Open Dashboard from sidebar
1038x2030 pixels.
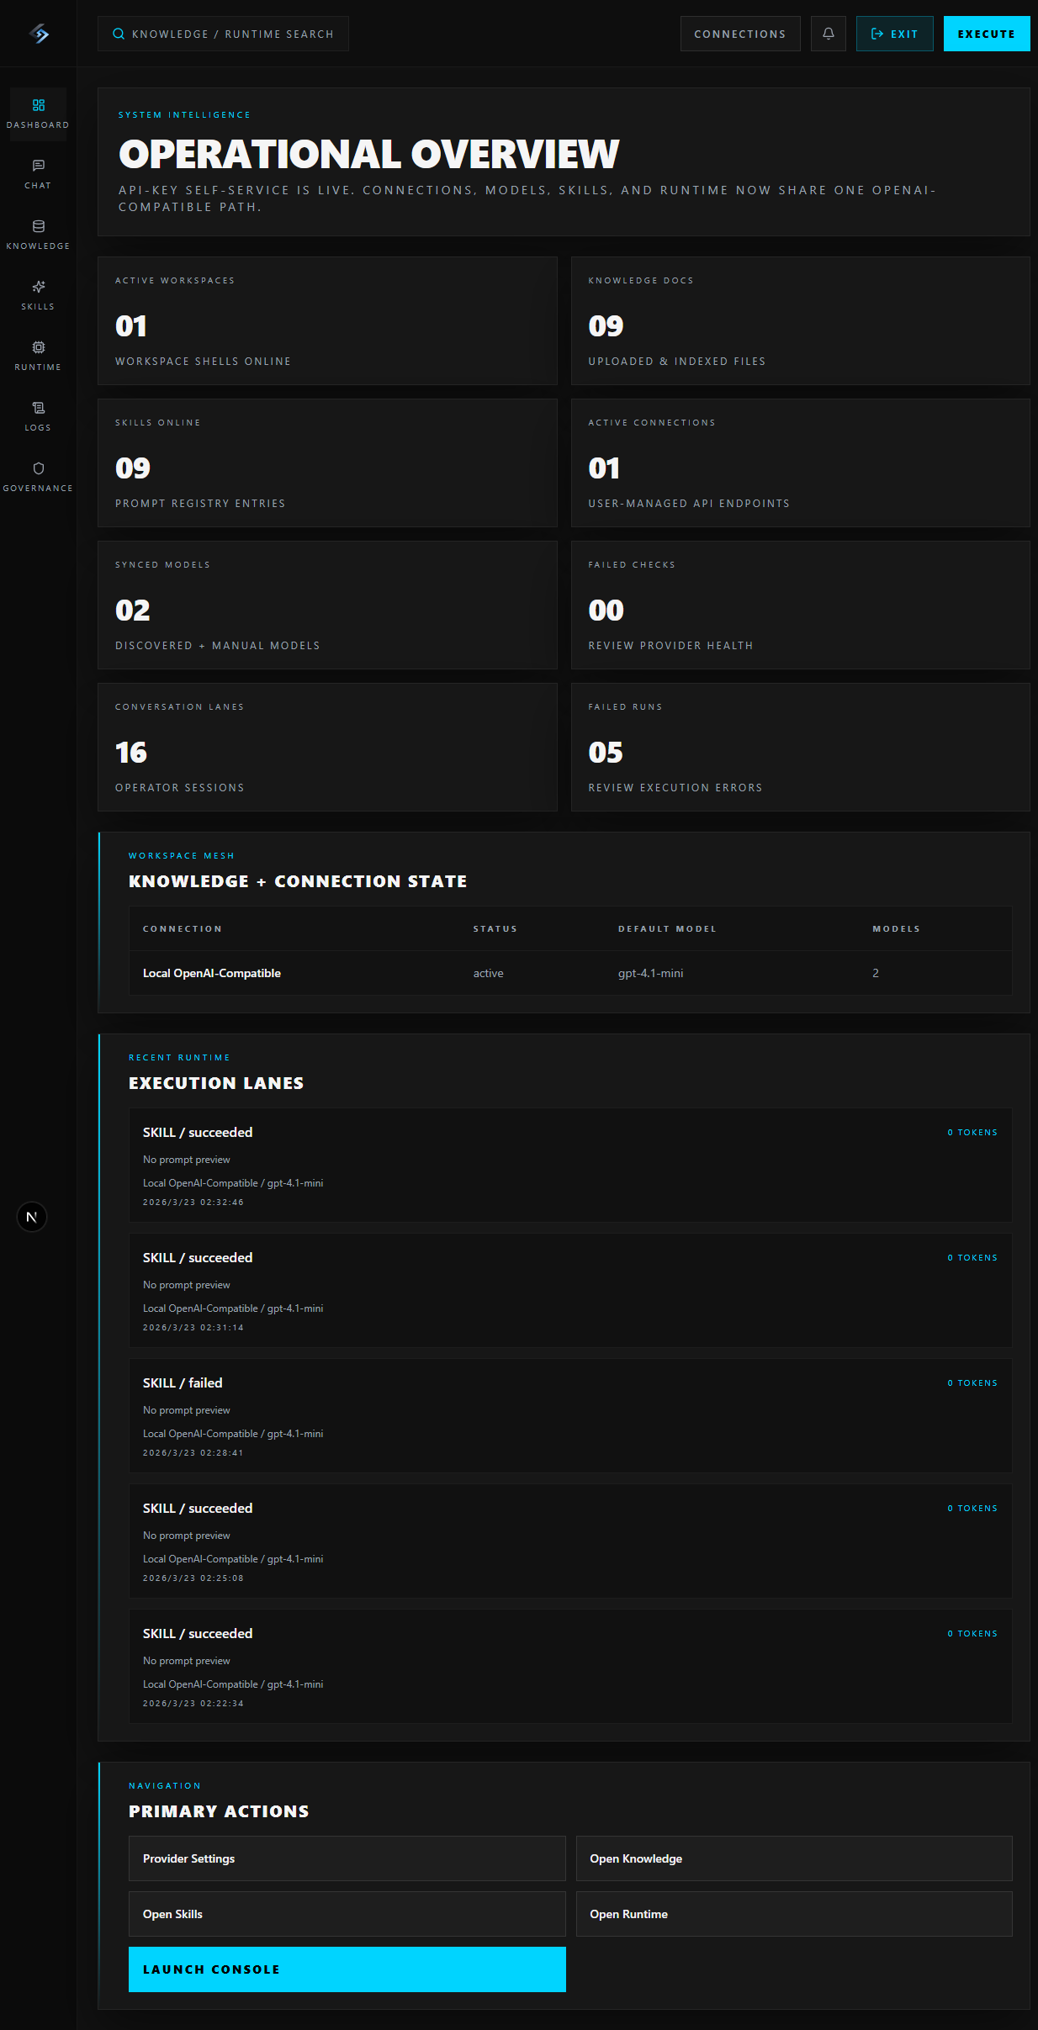38,114
